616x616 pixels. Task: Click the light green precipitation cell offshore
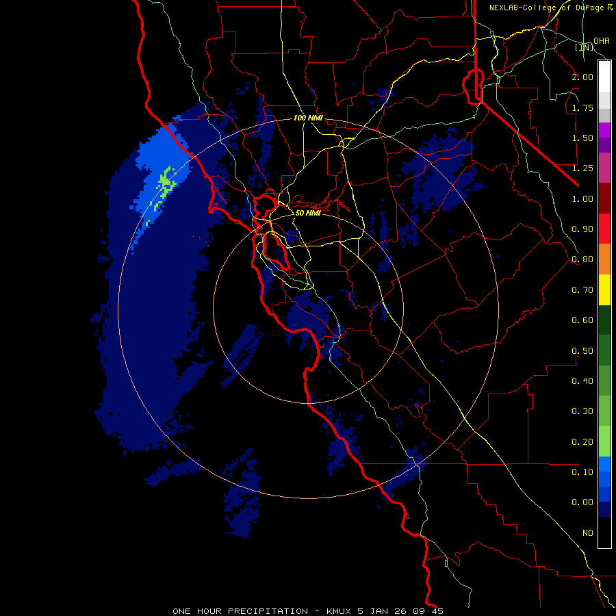[x=166, y=183]
